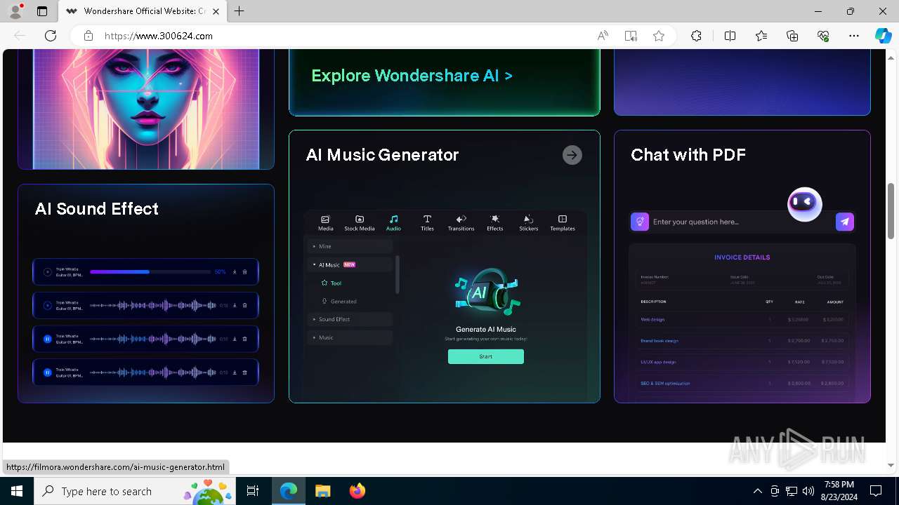View site information lock icon
Viewport: 899px width, 505px height.
click(x=88, y=36)
